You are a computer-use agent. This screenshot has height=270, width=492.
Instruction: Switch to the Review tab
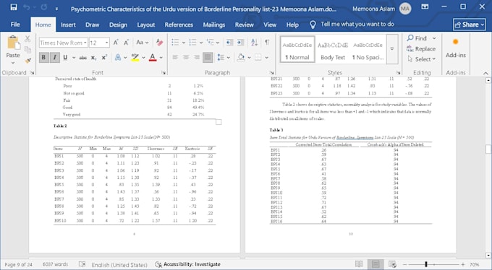click(244, 25)
